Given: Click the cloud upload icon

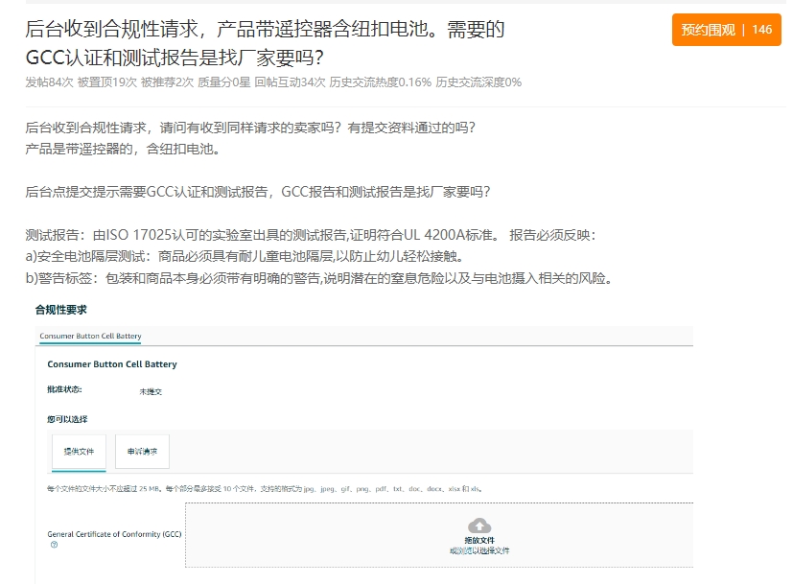Looking at the screenshot, I should (479, 525).
